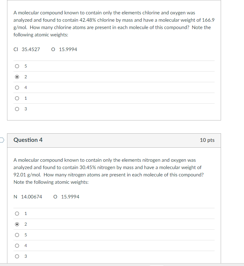Click the N 14.00674 atomic weight
This screenshot has height=266, width=244.
click(x=28, y=197)
